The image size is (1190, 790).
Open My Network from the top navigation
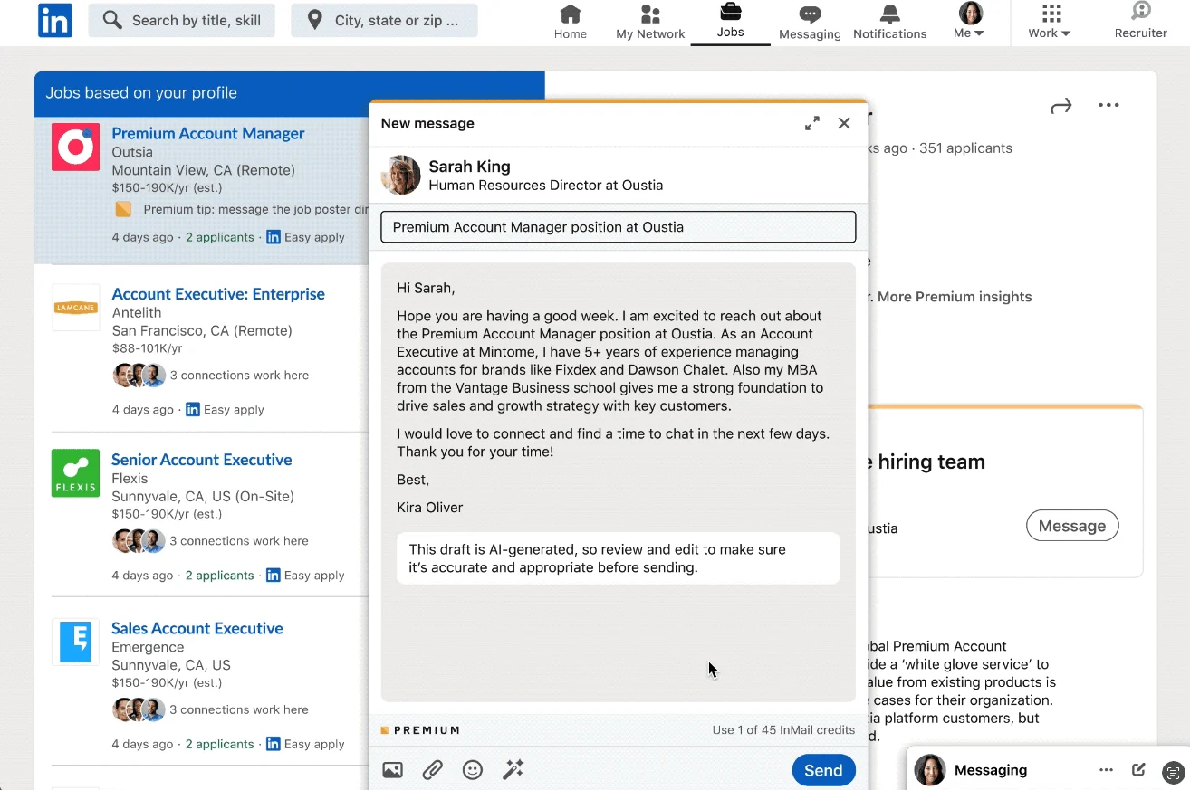click(649, 20)
